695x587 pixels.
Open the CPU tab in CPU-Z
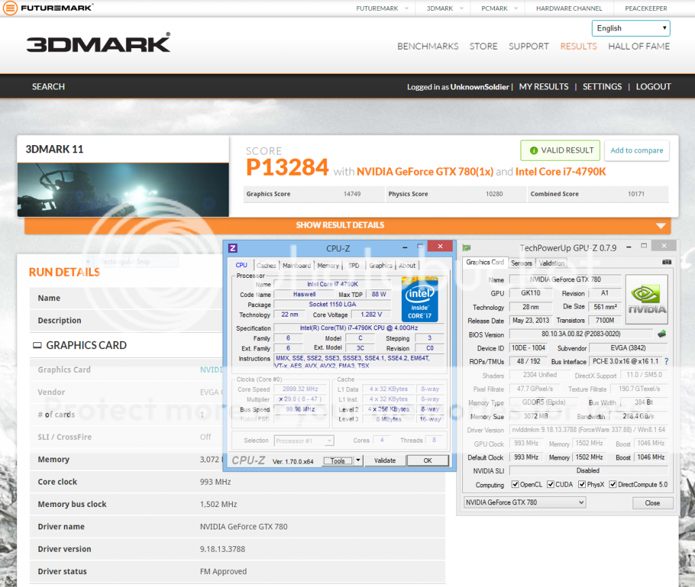click(242, 265)
